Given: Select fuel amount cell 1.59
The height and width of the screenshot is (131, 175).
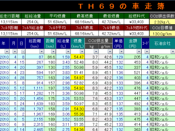Looking at the screenshot, I should coord(63,57).
